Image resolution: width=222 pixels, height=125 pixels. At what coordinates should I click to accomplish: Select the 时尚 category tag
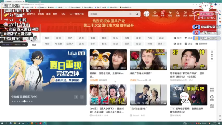coord(150,44)
